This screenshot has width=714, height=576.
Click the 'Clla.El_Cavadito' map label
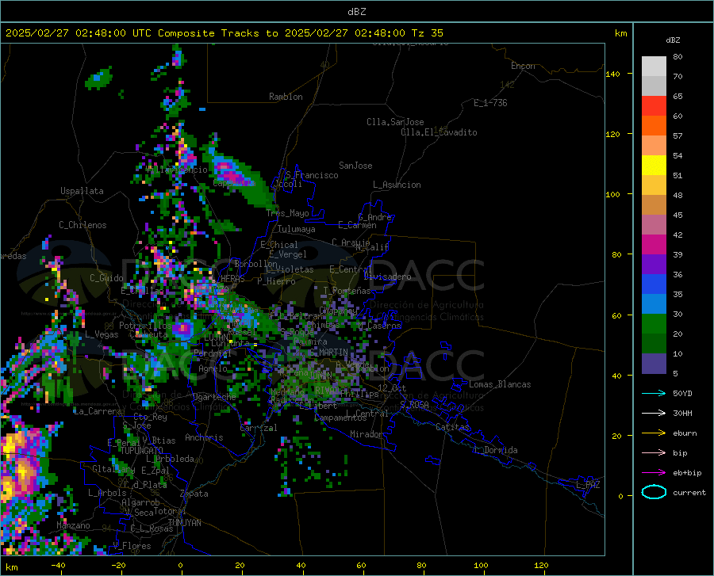click(x=439, y=132)
